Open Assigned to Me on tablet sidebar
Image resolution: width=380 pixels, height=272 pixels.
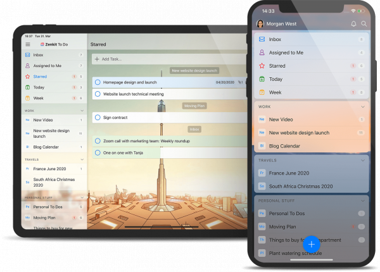[48, 66]
